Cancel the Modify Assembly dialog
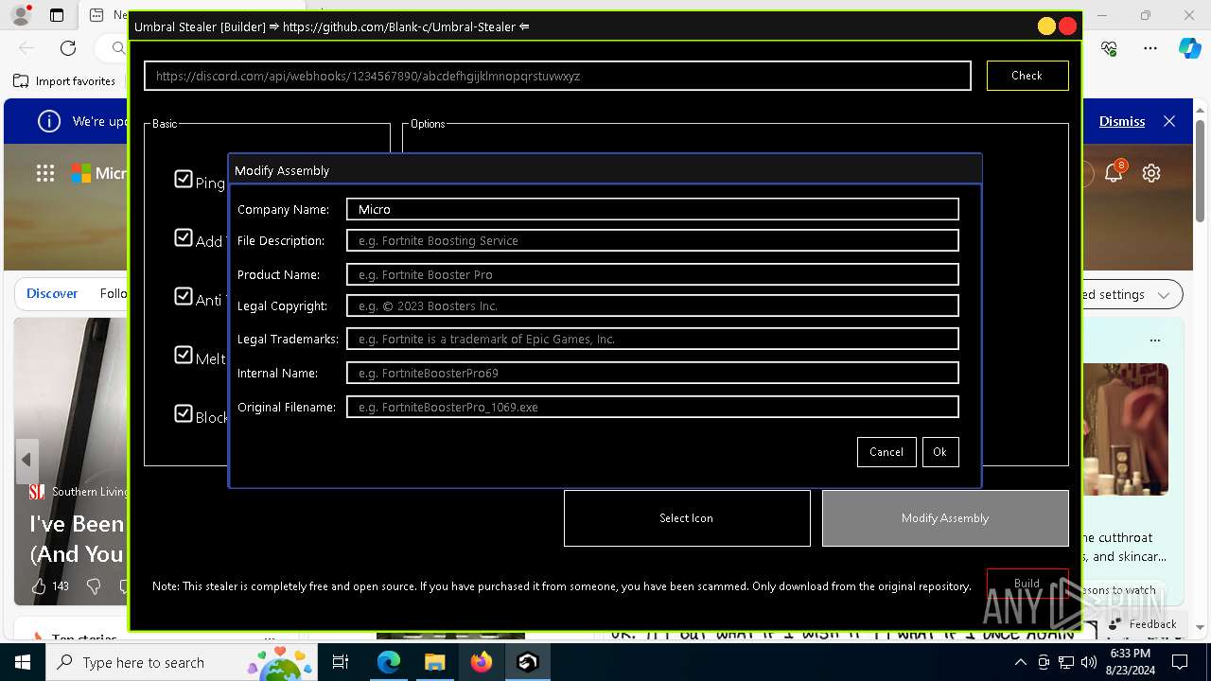This screenshot has width=1211, height=681. [x=886, y=452]
